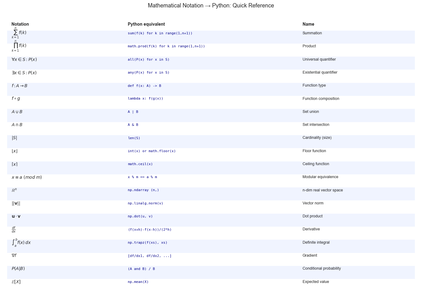
Task: Click the df/dx derivative fraction notation
Action: click(x=14, y=229)
